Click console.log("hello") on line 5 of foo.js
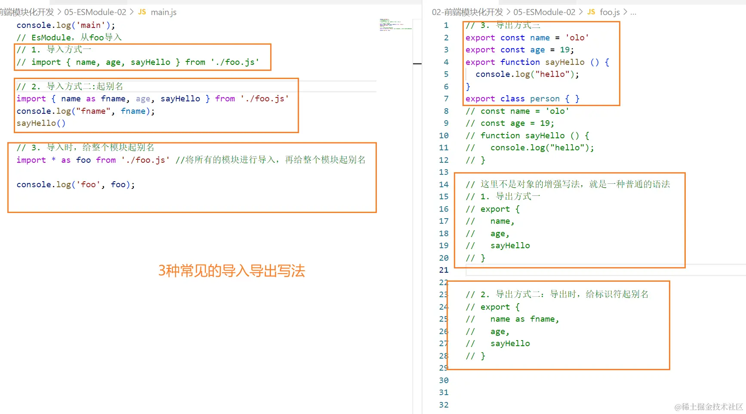 point(527,74)
